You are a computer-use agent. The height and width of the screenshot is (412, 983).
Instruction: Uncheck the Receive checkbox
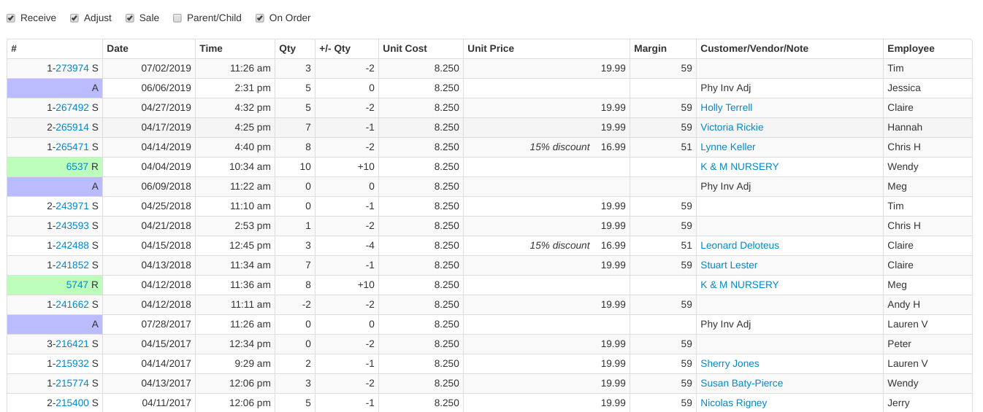click(x=11, y=18)
